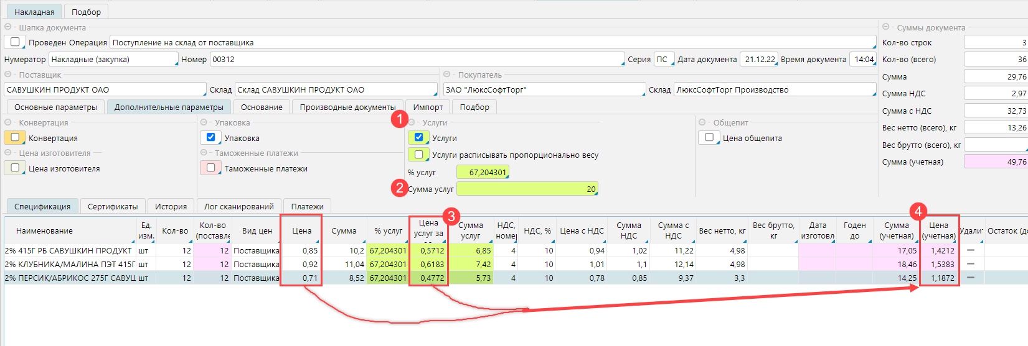Open the Лог сканирований tab

coord(238,206)
